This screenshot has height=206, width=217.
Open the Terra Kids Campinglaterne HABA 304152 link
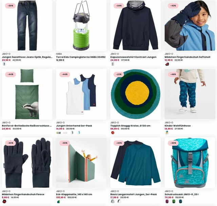81,57
